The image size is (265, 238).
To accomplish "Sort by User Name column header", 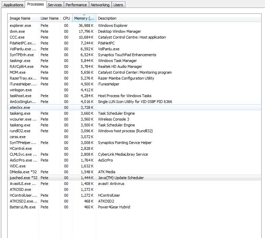I will pyautogui.click(x=49, y=18).
